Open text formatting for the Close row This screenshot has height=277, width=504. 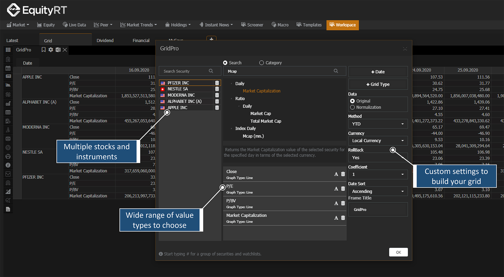coord(336,174)
